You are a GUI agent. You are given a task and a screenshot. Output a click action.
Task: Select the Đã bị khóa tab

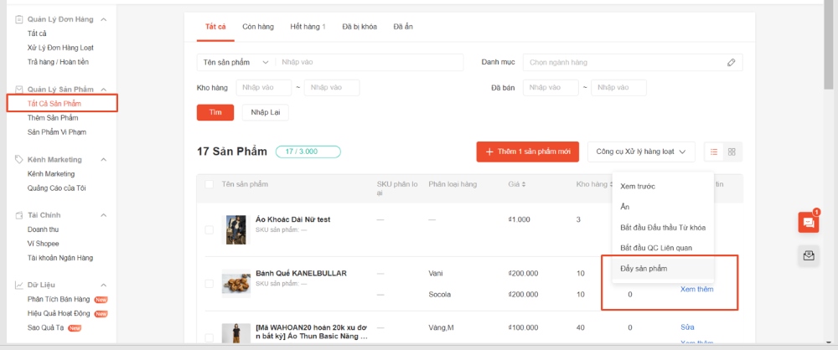(x=360, y=27)
